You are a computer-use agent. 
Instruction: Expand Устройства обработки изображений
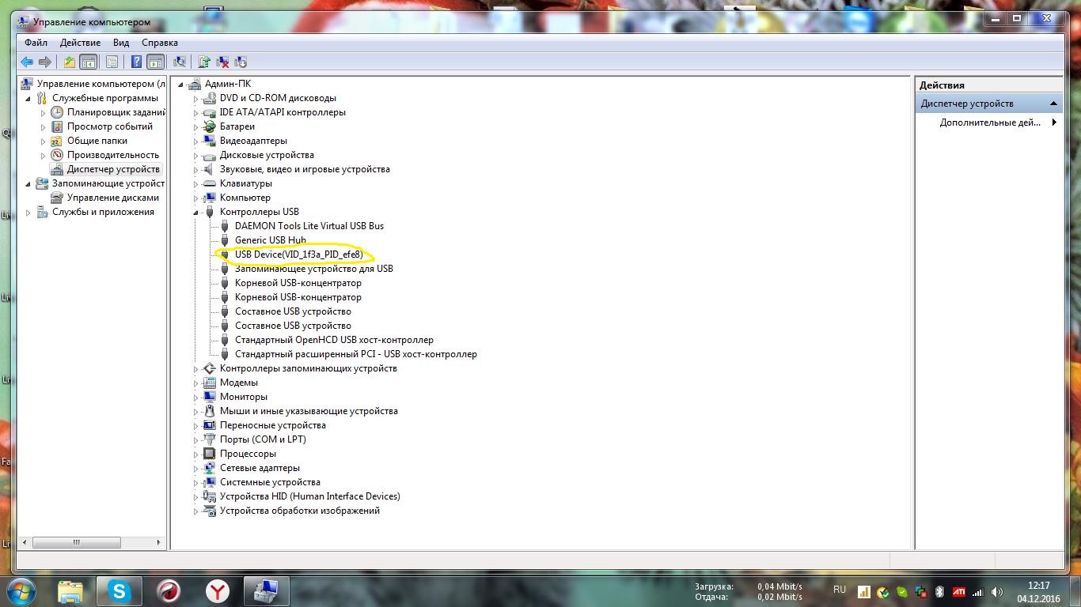point(196,511)
